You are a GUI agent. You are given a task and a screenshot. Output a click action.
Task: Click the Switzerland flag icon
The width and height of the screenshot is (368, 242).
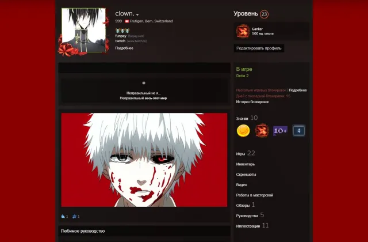127,21
